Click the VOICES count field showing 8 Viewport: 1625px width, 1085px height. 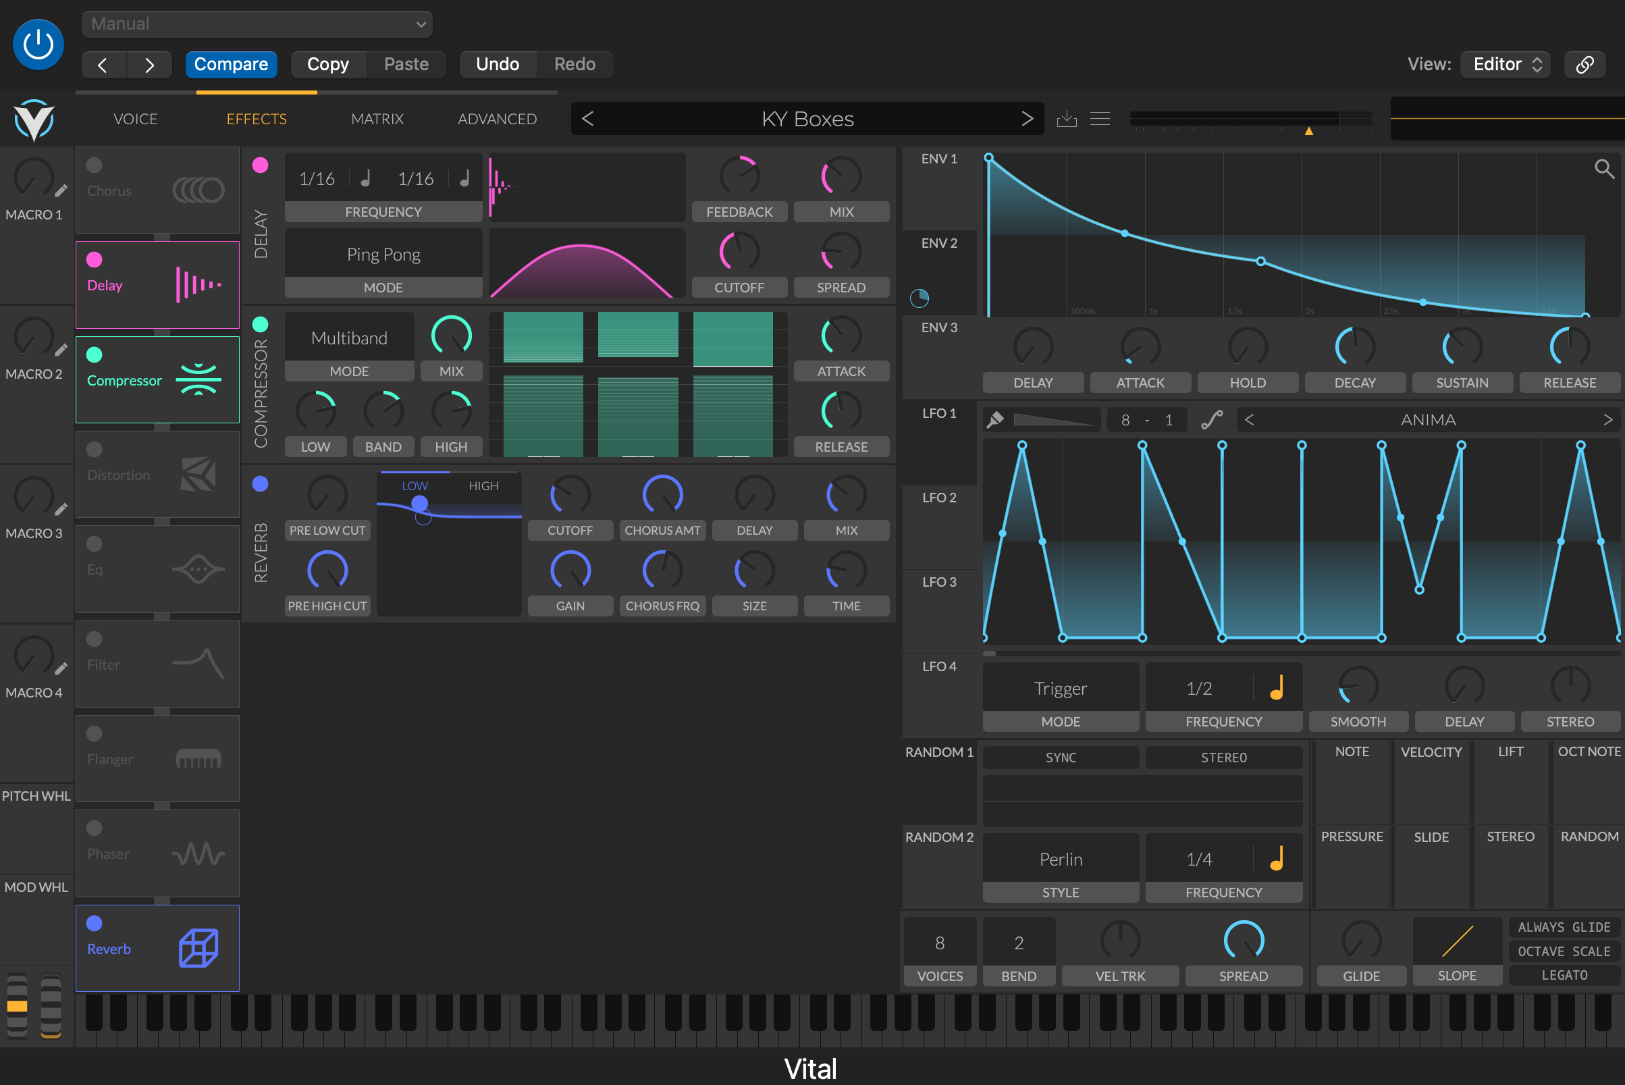pos(940,943)
